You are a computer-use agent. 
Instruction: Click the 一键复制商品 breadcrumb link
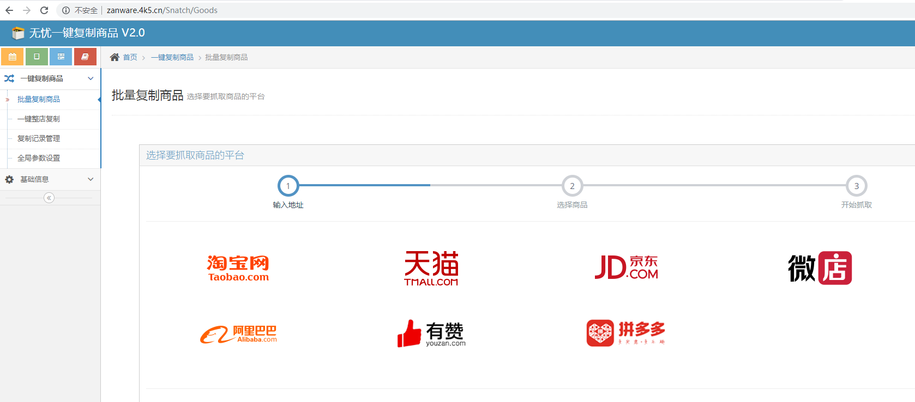pos(172,57)
